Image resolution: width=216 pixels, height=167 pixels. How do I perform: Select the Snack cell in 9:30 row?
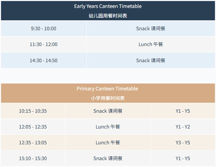click(x=150, y=28)
